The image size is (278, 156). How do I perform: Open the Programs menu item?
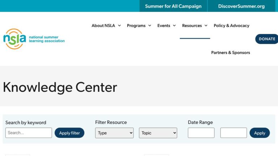pos(136,26)
